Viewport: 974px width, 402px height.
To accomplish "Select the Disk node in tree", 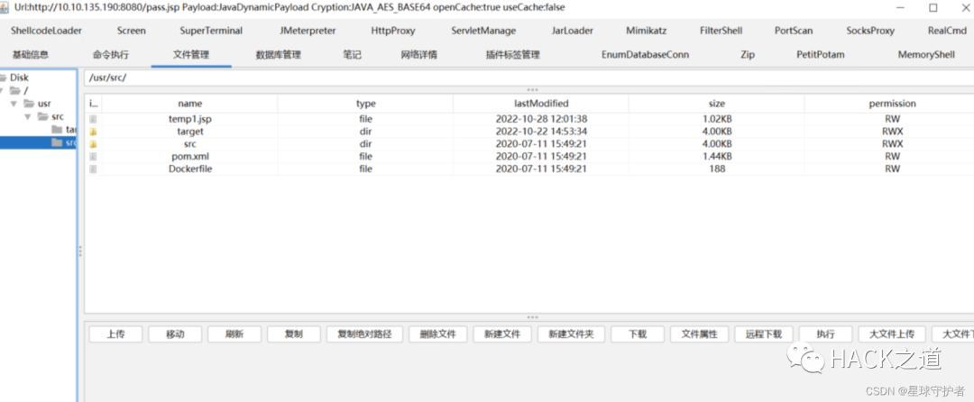I will click(19, 78).
